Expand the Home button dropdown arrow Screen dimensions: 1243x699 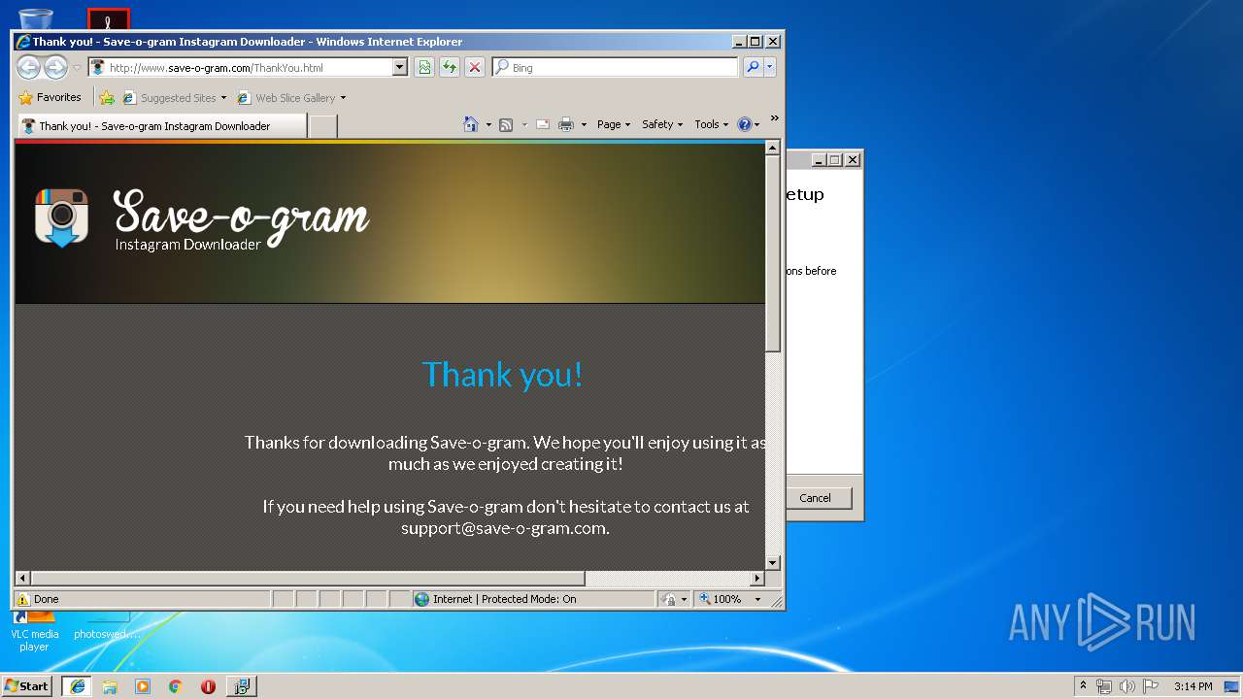(488, 124)
